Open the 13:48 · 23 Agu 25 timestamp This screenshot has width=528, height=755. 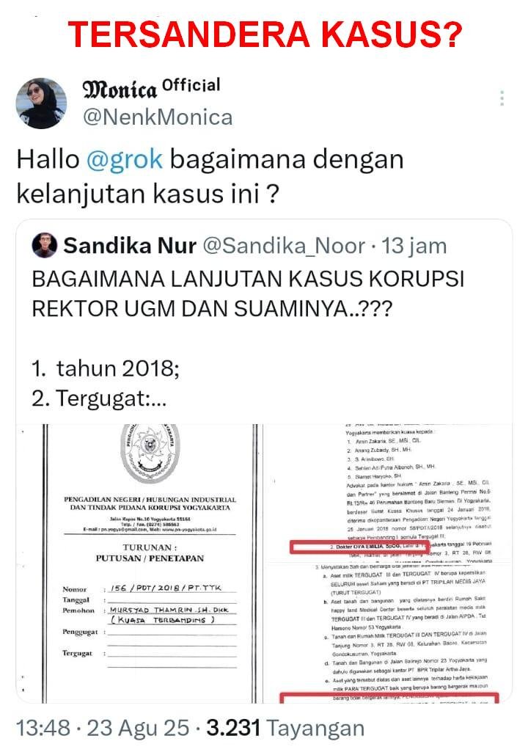pyautogui.click(x=103, y=728)
